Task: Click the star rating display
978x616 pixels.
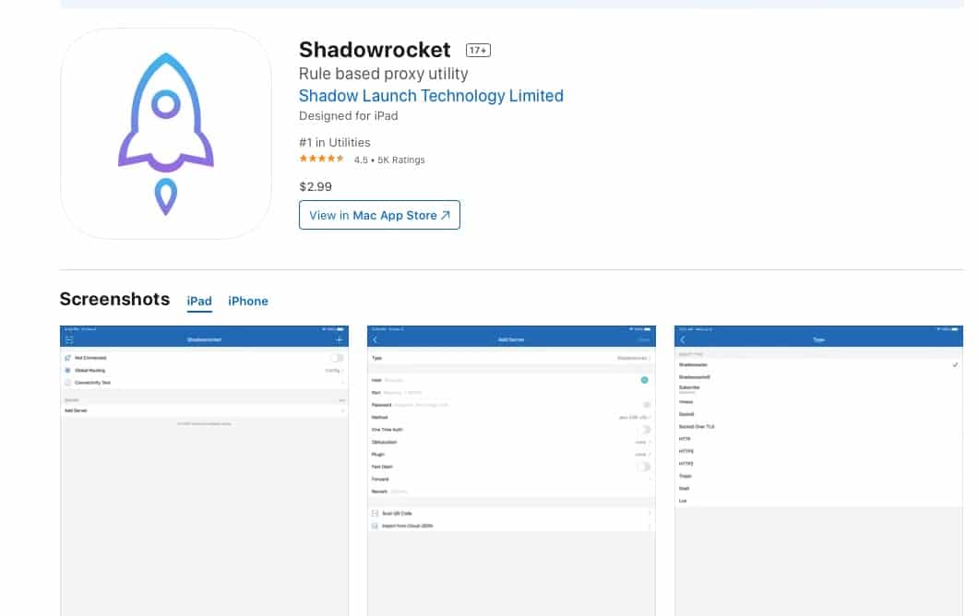Action: pos(322,160)
